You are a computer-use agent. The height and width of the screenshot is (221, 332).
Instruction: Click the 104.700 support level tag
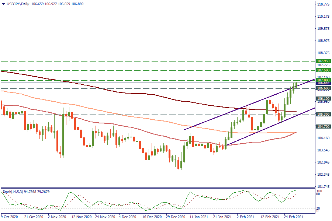[323, 127]
